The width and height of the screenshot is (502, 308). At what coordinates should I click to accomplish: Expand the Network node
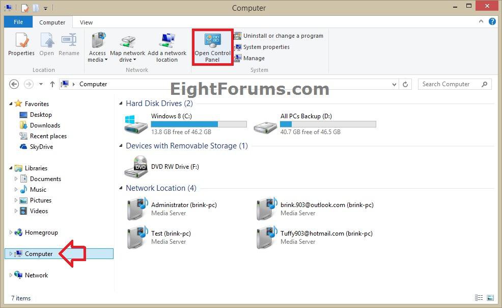point(11,275)
